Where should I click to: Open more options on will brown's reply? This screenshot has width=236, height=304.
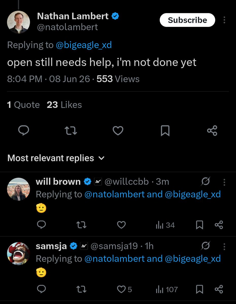(224, 182)
